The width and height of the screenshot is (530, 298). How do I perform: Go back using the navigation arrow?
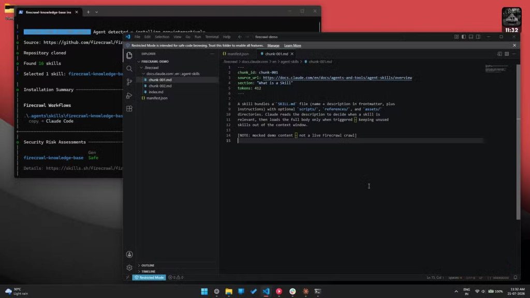click(x=240, y=37)
